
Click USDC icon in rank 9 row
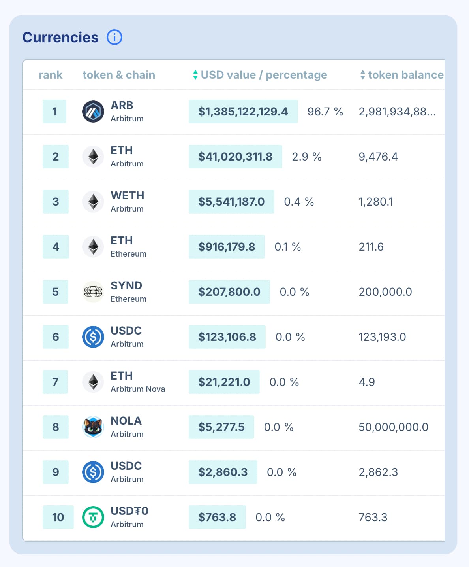(93, 472)
